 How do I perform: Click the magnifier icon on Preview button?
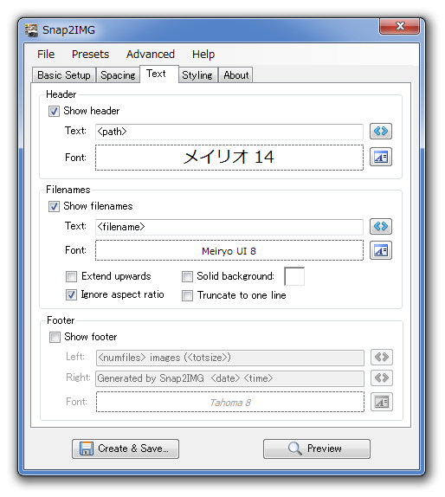(294, 449)
